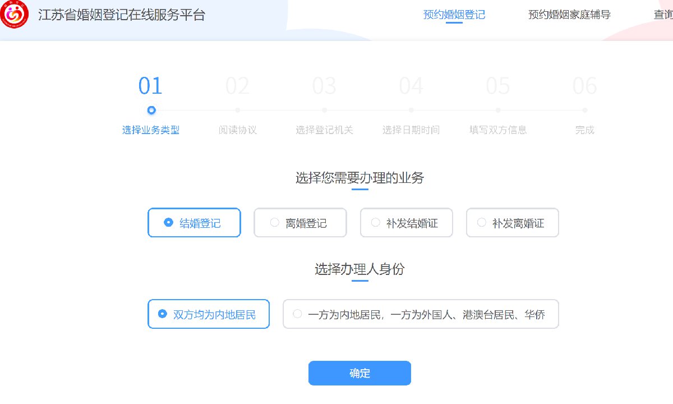Click the 选择您需要办理的业务 heading
The width and height of the screenshot is (673, 404).
click(x=359, y=178)
